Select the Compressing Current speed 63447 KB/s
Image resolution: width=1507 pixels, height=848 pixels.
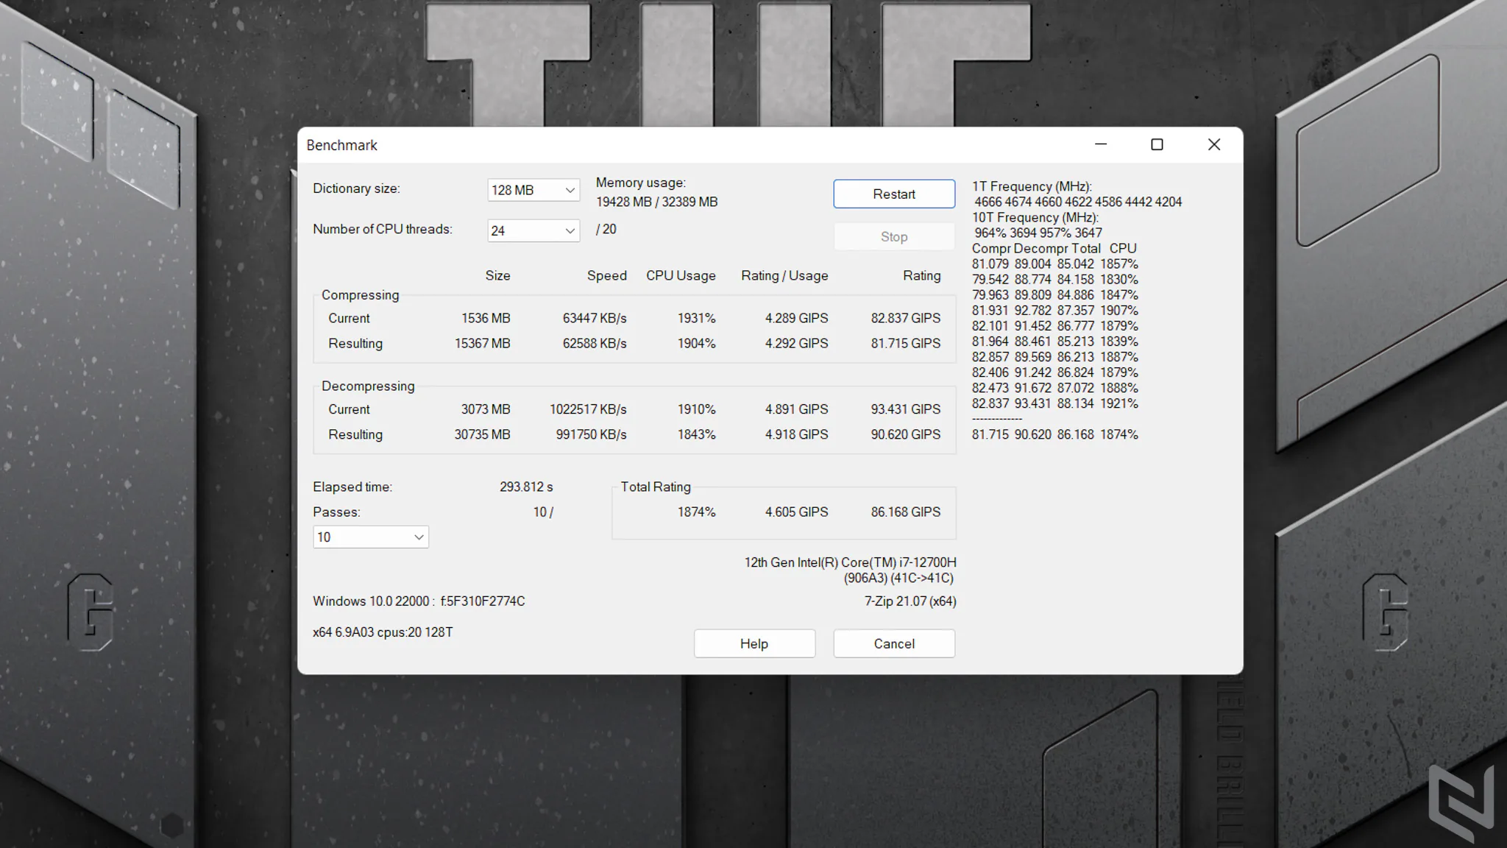click(x=595, y=318)
